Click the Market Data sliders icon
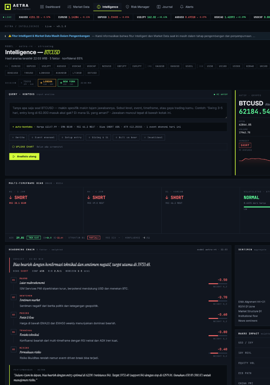 (70, 7)
